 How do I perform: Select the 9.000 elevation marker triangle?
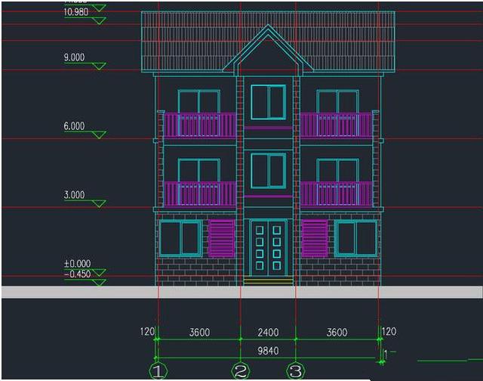click(x=98, y=67)
